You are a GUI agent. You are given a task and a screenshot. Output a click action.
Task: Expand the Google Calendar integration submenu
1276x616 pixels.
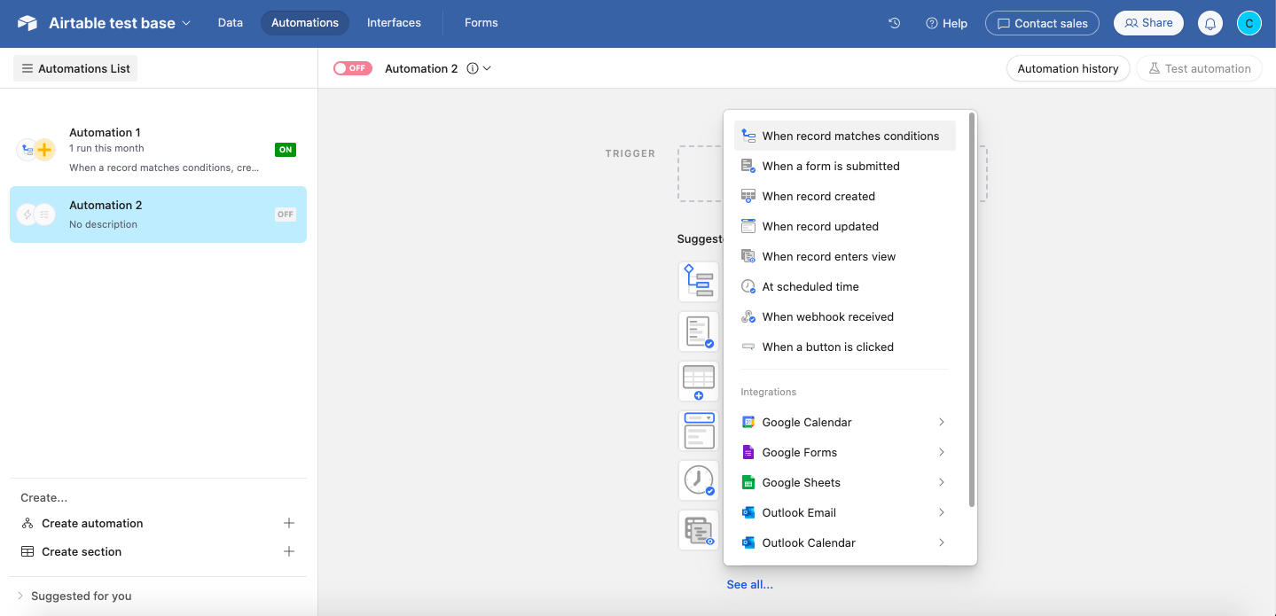tap(941, 422)
